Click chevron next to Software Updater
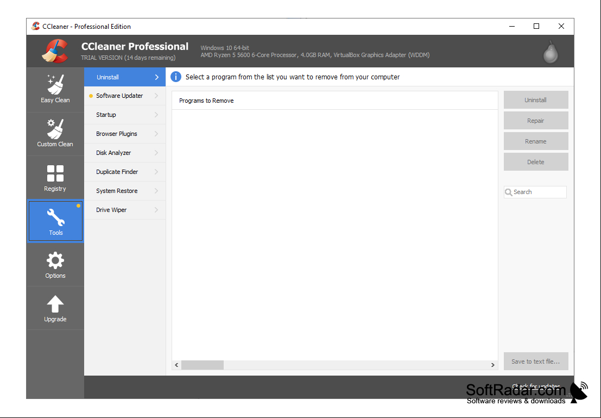The height and width of the screenshot is (418, 601). click(x=156, y=96)
